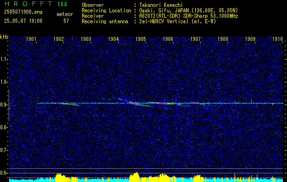
Task: Click the 1910 time marker
Action: click(x=278, y=39)
